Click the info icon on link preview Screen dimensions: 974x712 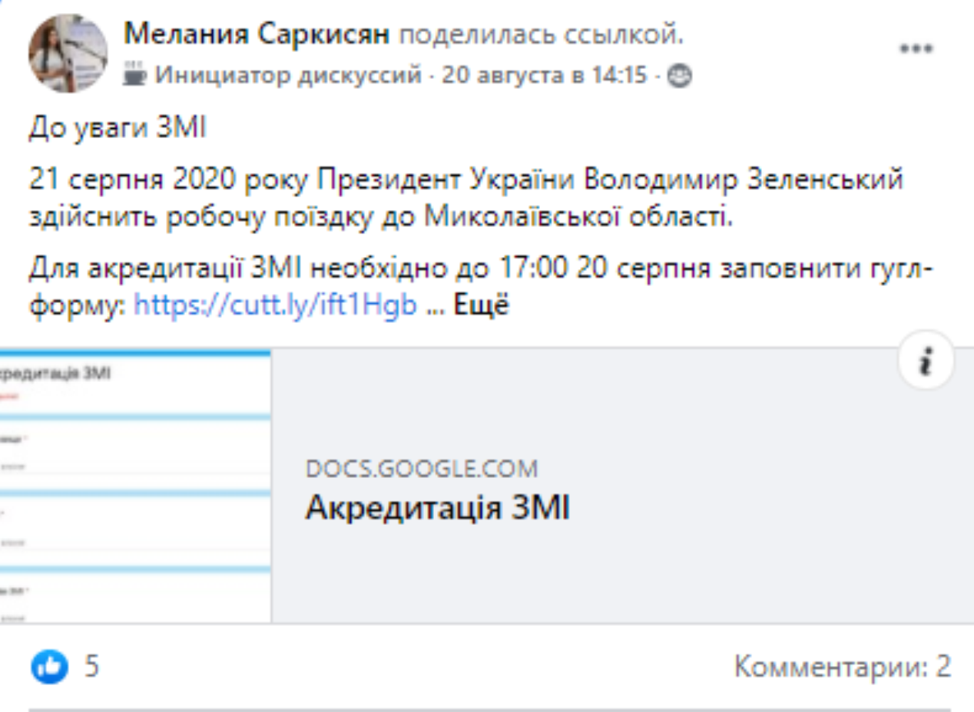[926, 361]
